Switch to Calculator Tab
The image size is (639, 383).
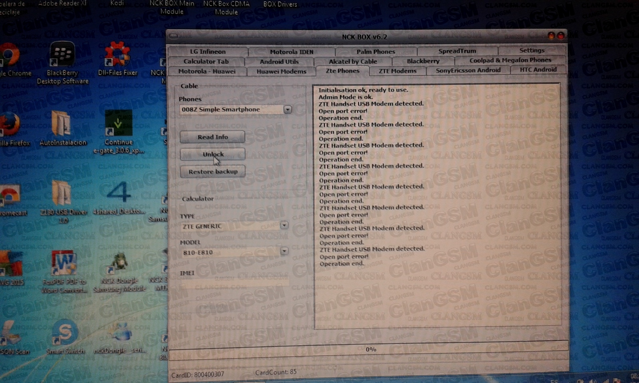(206, 61)
